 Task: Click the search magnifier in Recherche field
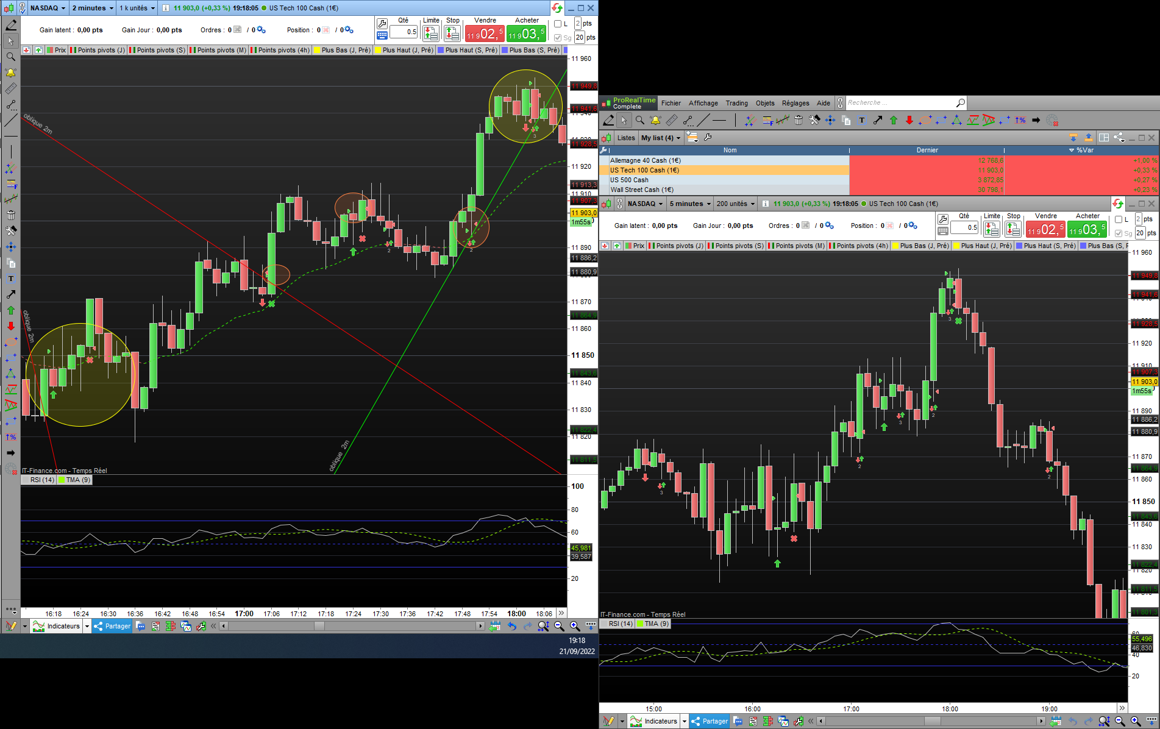[960, 103]
